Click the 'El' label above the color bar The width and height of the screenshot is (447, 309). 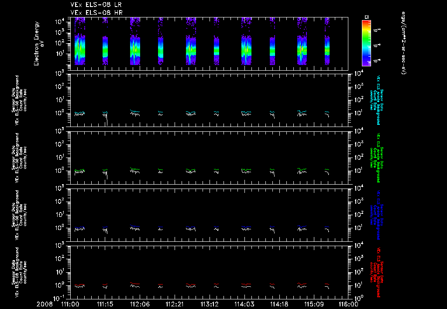pyautogui.click(x=366, y=17)
